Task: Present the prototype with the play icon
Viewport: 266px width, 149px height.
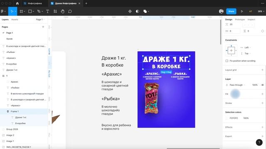Action: [242, 11]
